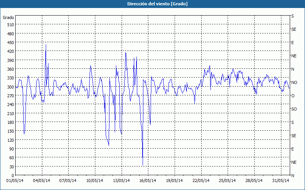Select the y-axis tick label 330

(11, 78)
